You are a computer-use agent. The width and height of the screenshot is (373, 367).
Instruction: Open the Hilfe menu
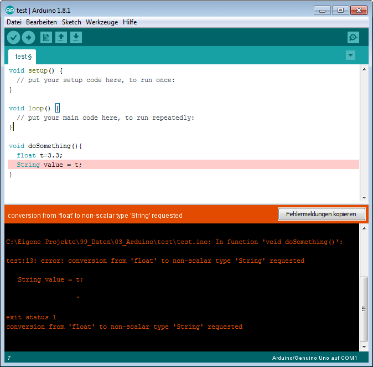click(129, 22)
